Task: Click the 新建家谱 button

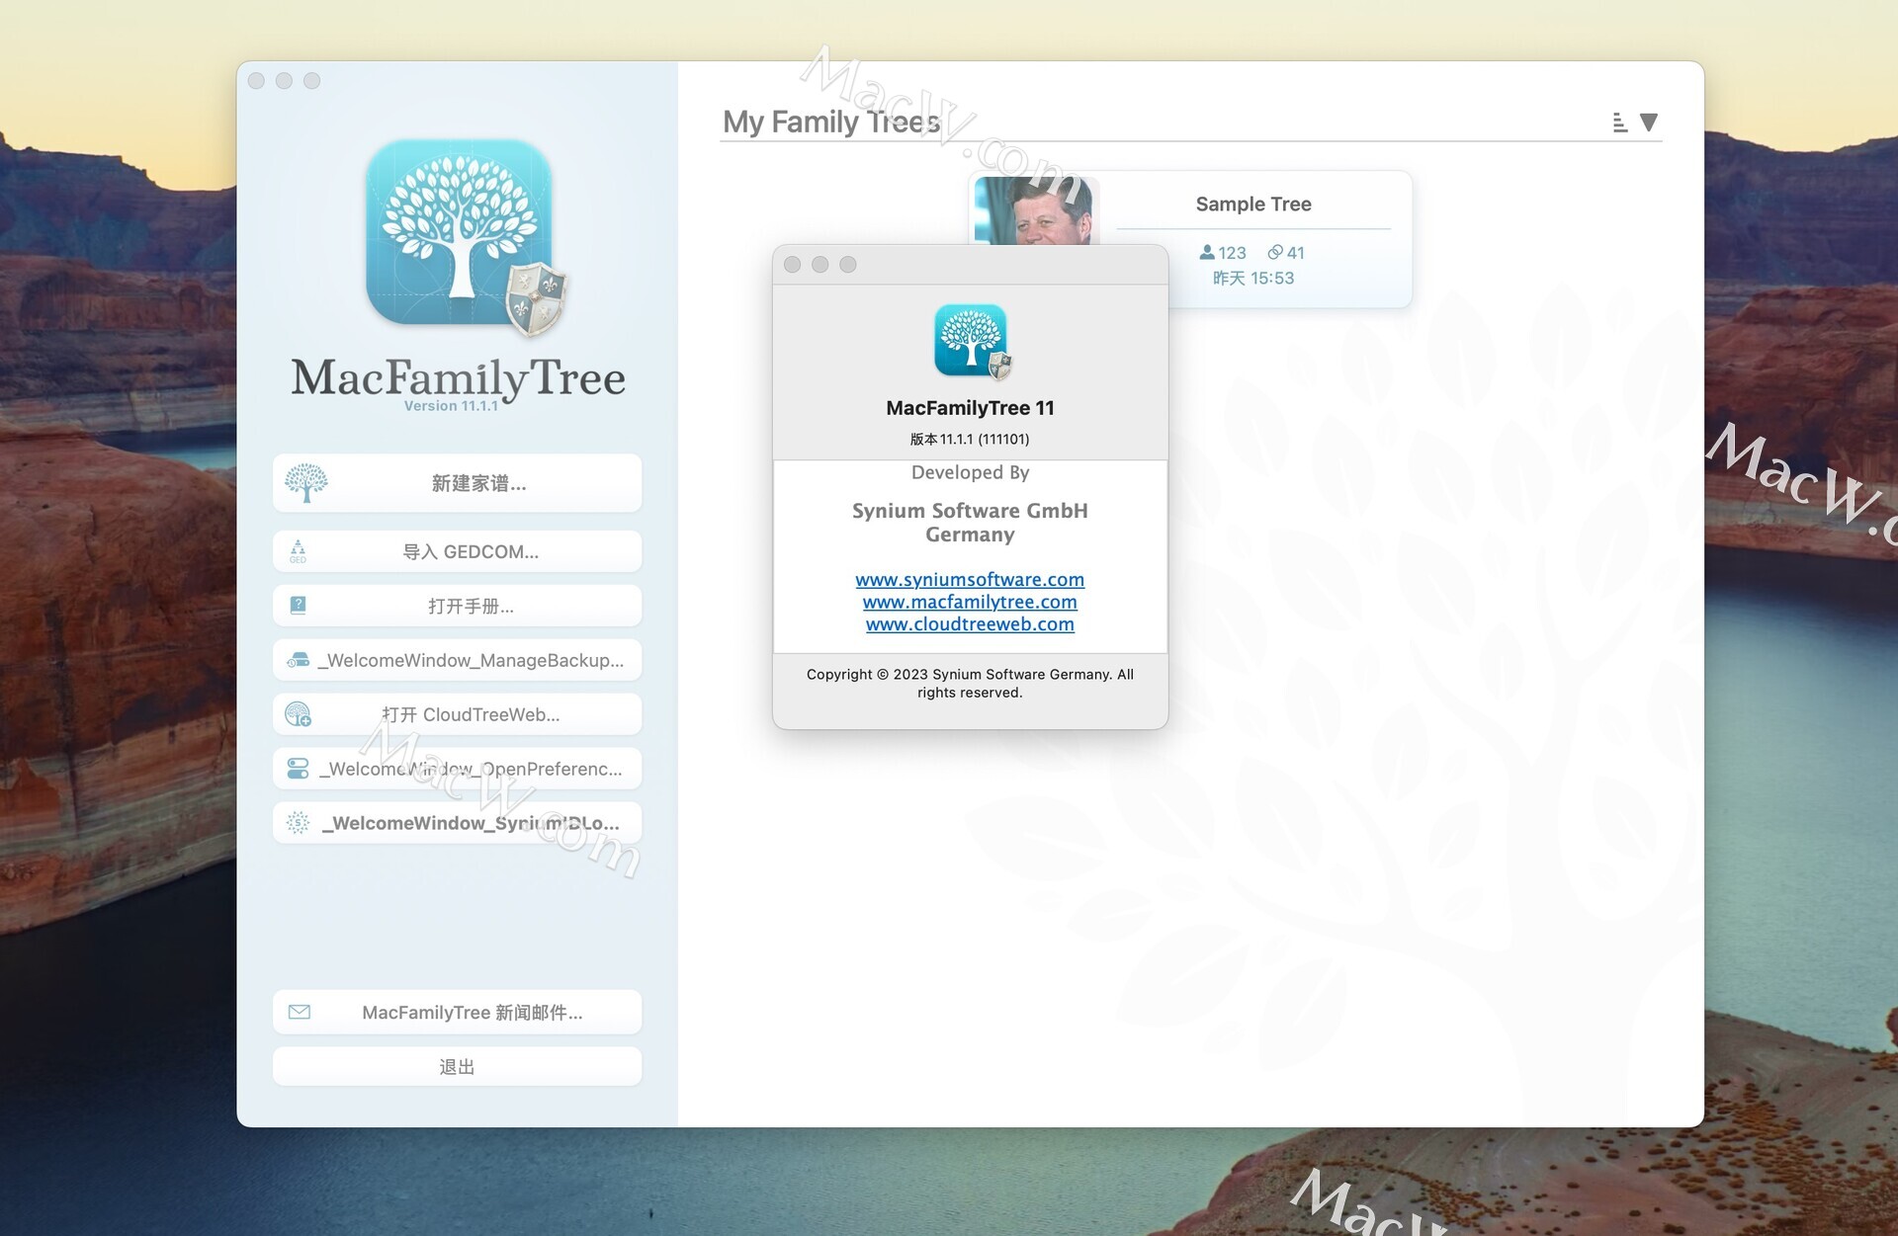Action: point(457,483)
